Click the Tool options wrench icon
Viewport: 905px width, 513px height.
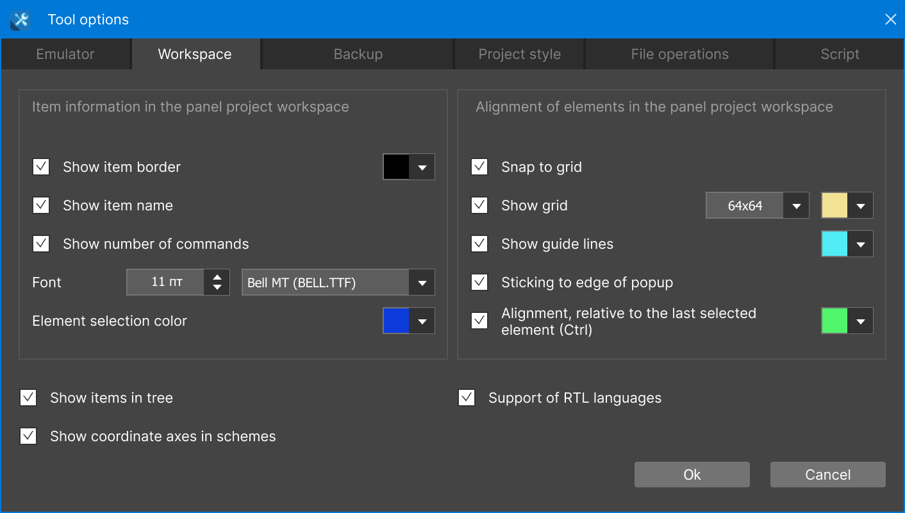pyautogui.click(x=21, y=20)
